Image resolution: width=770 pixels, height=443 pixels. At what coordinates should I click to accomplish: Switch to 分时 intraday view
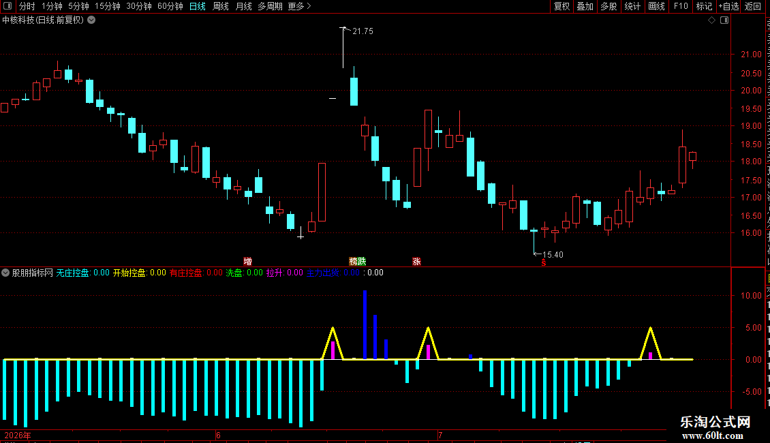click(27, 6)
